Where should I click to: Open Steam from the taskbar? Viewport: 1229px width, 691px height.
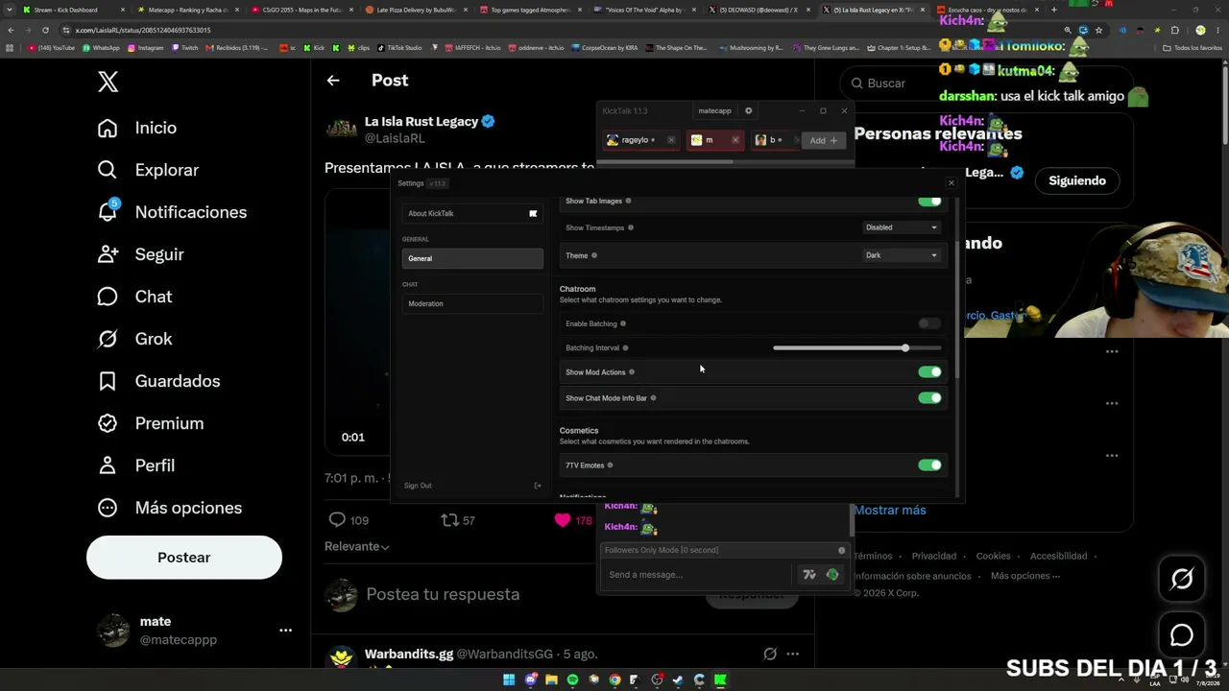pos(678,680)
